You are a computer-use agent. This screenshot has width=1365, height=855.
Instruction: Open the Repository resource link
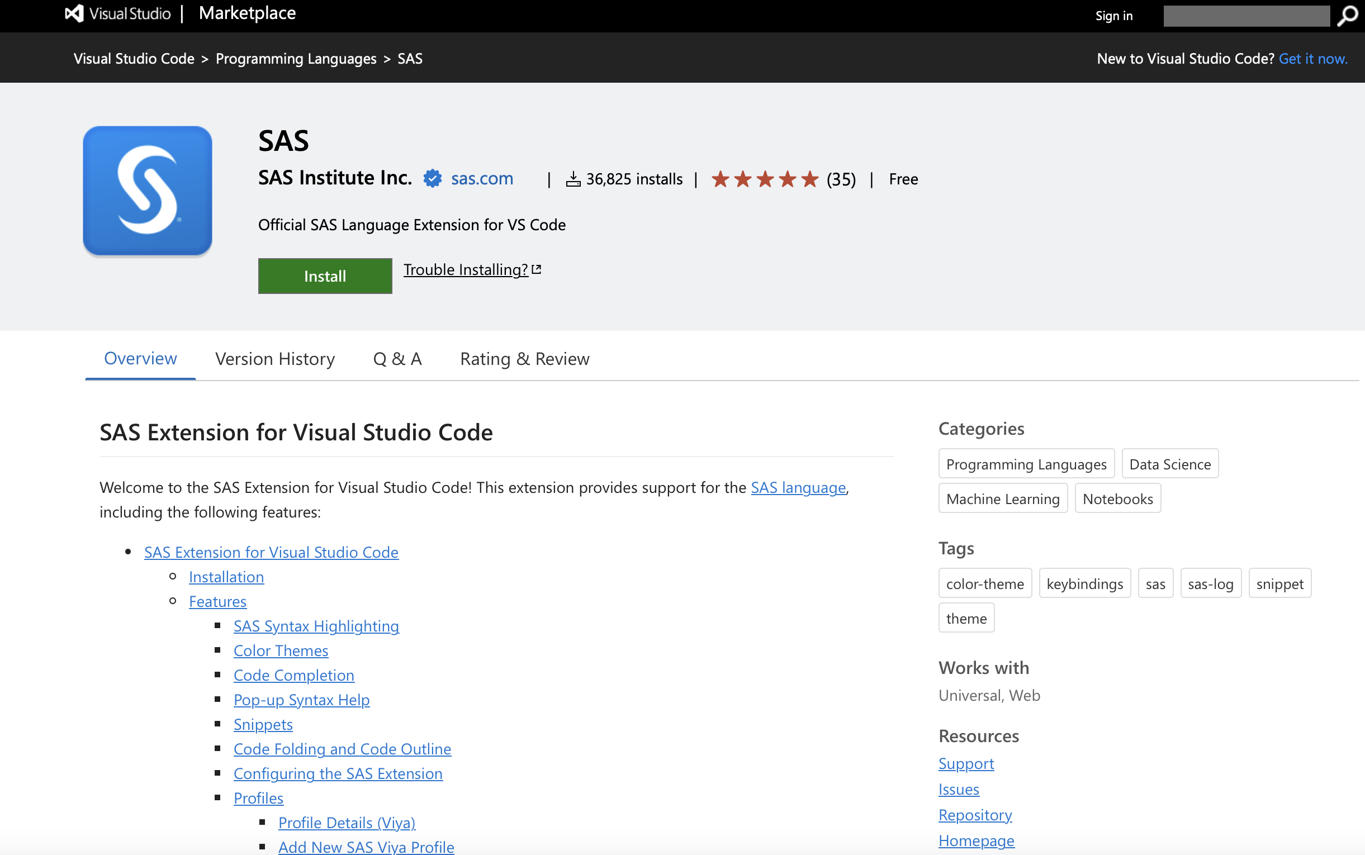[x=975, y=815]
